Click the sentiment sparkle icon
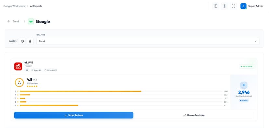Image resolution: width=269 pixels, height=128 pixels. [244, 85]
